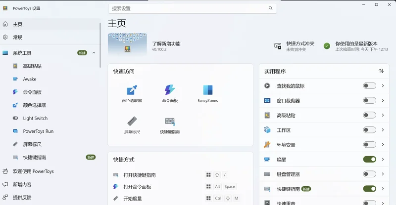This screenshot has height=205, width=396.
Task: Click the what's new banner thumbnail
Action: pos(127,44)
